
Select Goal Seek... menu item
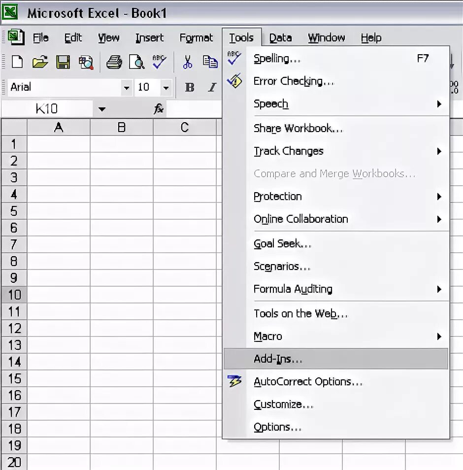tap(336, 244)
